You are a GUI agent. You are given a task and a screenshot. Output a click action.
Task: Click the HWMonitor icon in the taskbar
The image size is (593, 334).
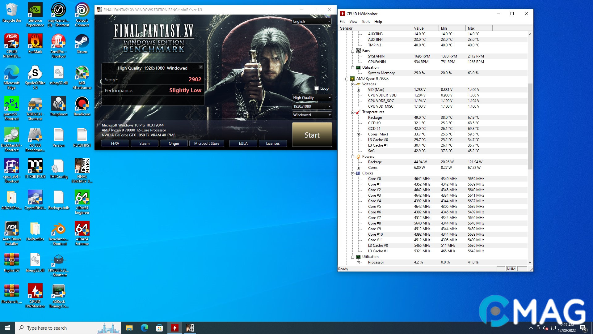pos(175,328)
